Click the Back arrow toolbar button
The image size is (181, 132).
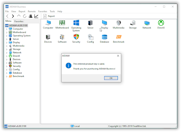coord(7,16)
